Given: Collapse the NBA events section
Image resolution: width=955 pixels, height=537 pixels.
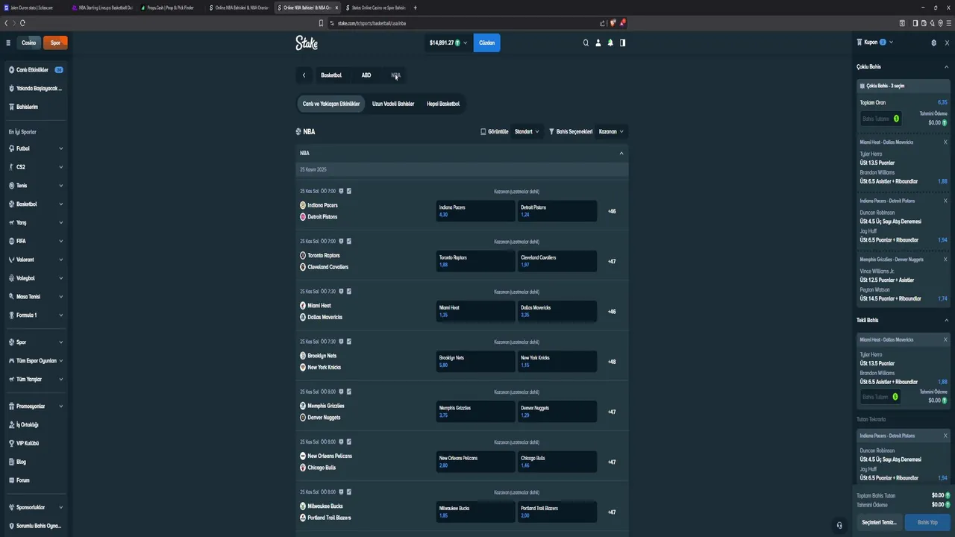Looking at the screenshot, I should tap(621, 153).
